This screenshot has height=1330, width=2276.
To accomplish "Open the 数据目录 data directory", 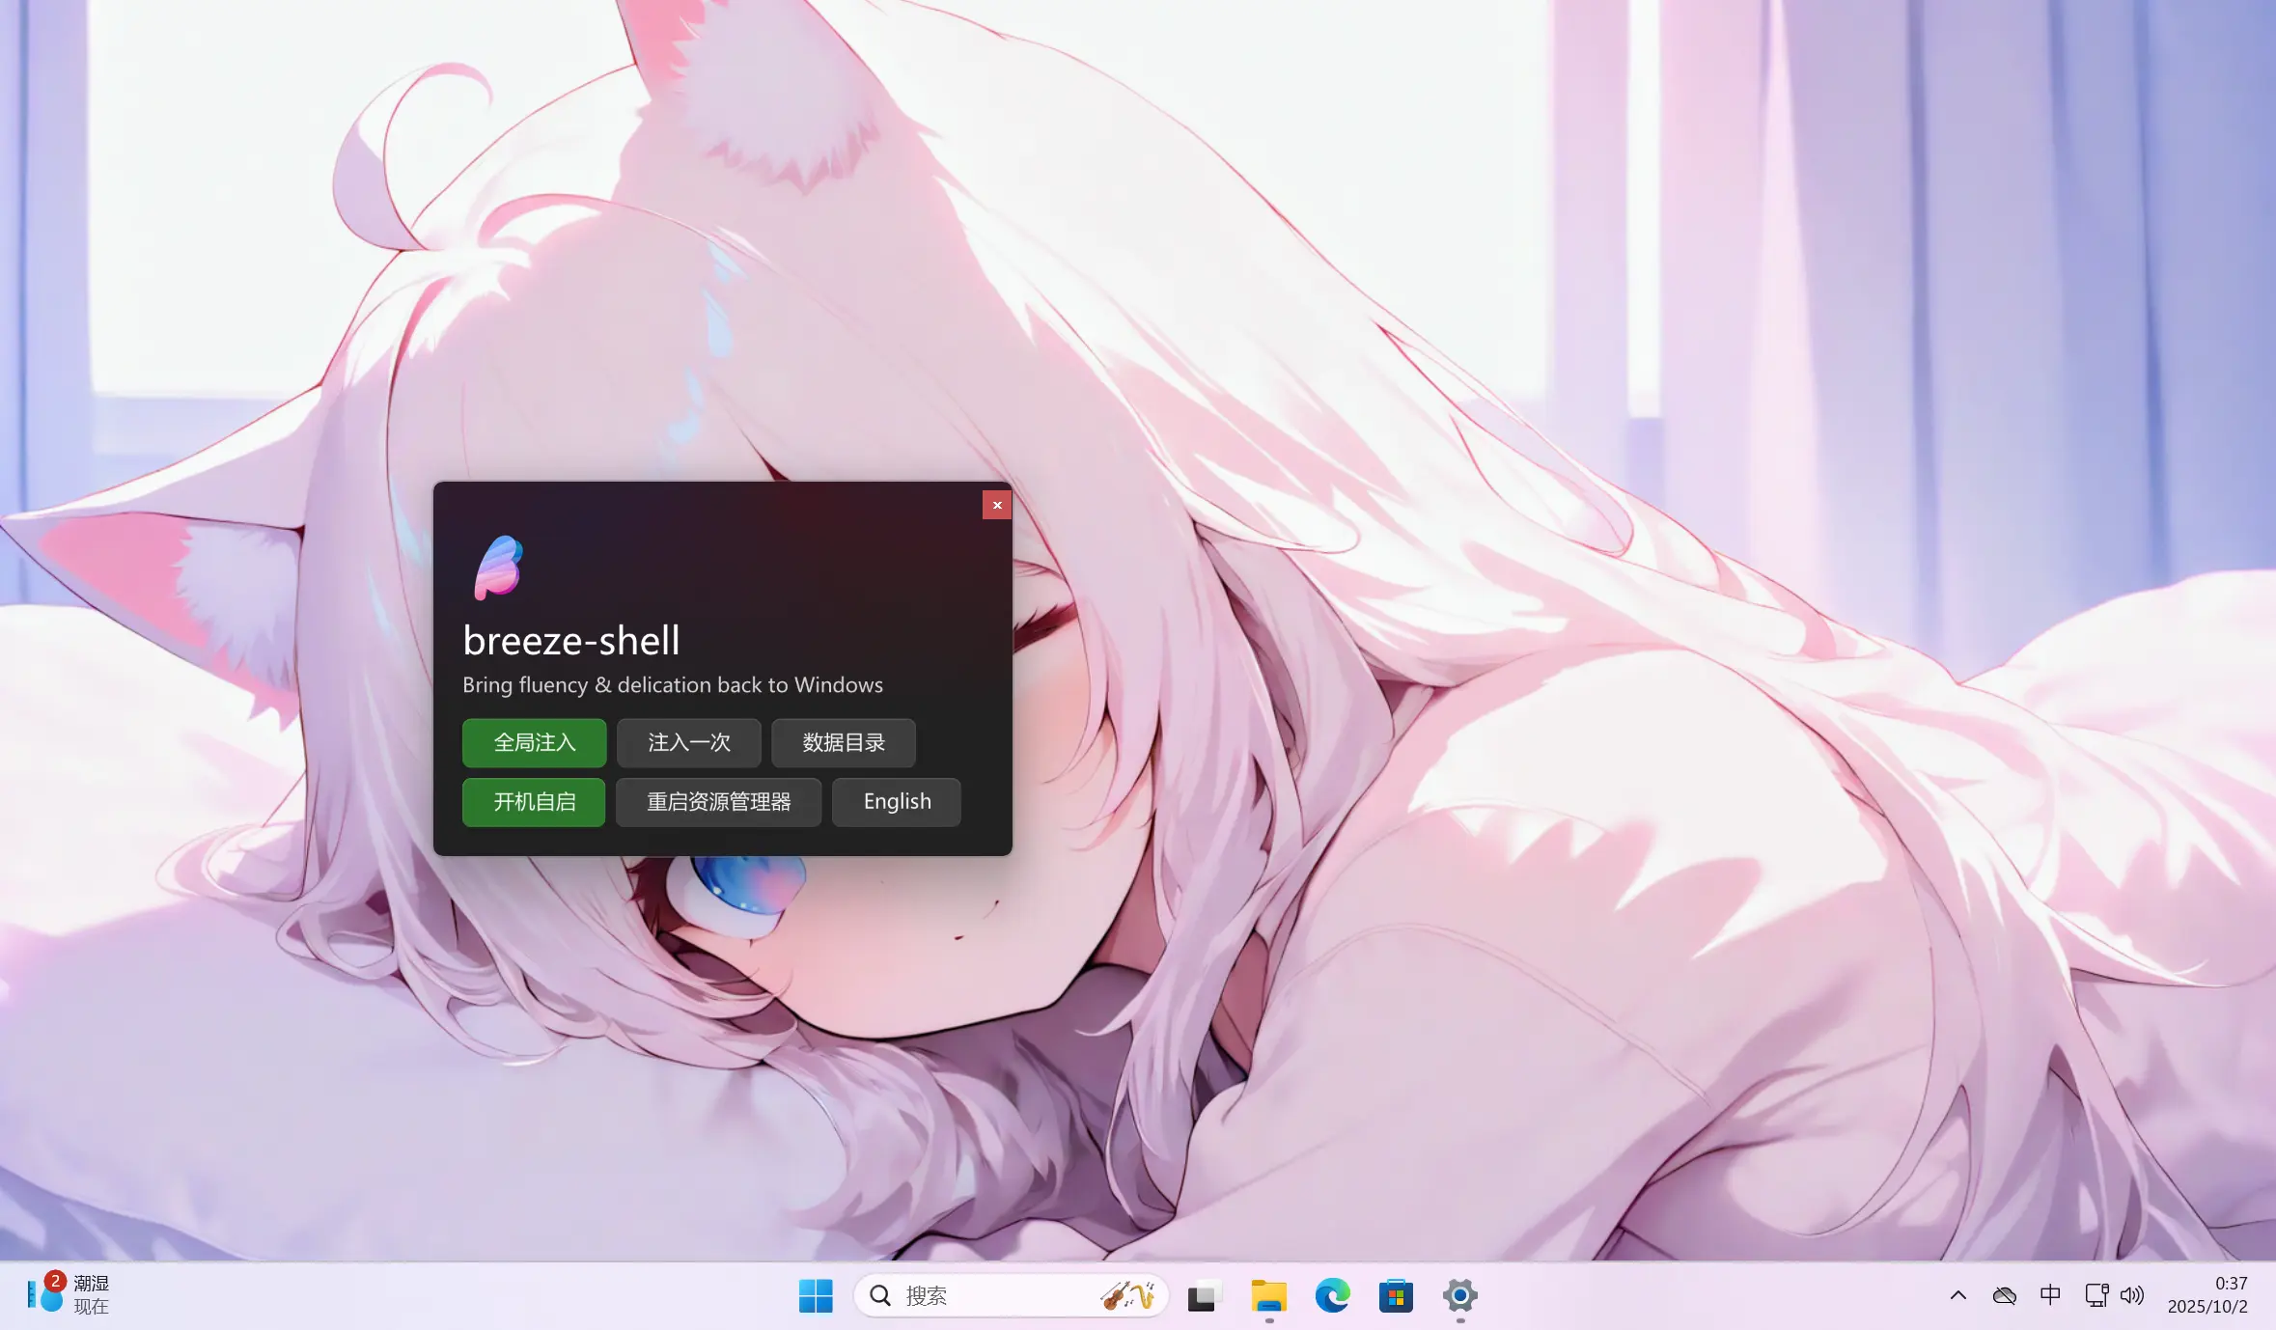I will [842, 742].
